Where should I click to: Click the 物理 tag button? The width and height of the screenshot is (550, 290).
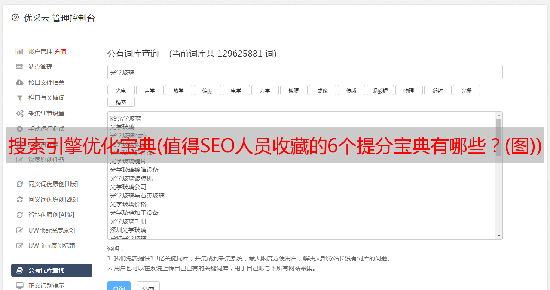pyautogui.click(x=409, y=90)
